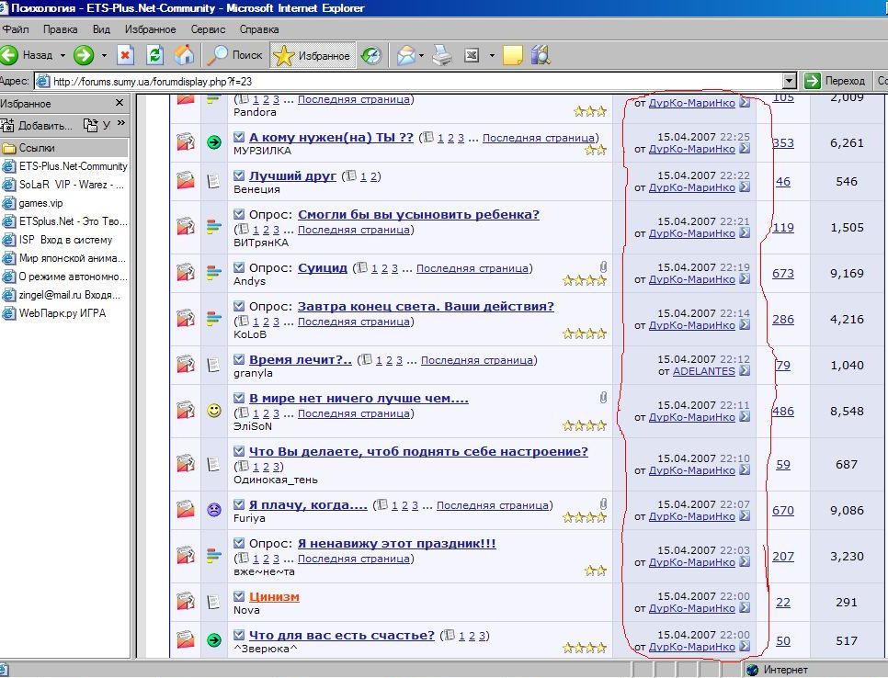Open ETS-Plus.Net-Community favorite
Image resolution: width=888 pixels, height=678 pixels.
pyautogui.click(x=64, y=166)
